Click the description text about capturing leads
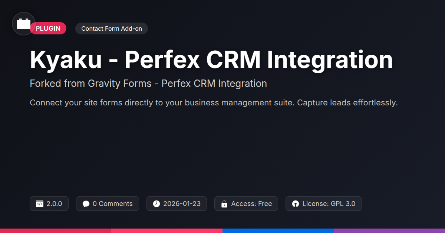This screenshot has height=233, width=445. point(214,102)
